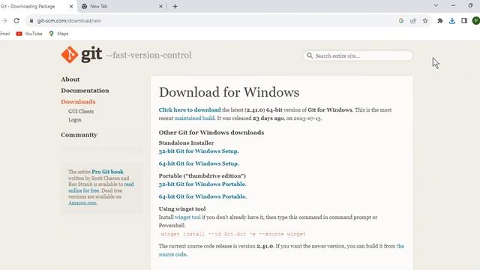Reload the page with refresh icon

(16, 21)
